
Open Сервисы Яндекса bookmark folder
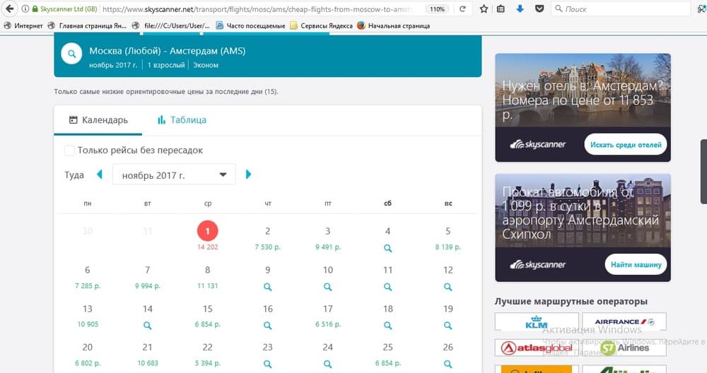(x=322, y=25)
